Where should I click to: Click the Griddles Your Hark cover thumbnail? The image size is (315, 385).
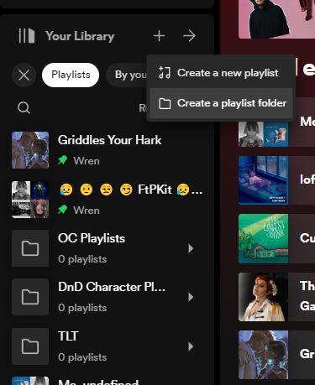[30, 150]
